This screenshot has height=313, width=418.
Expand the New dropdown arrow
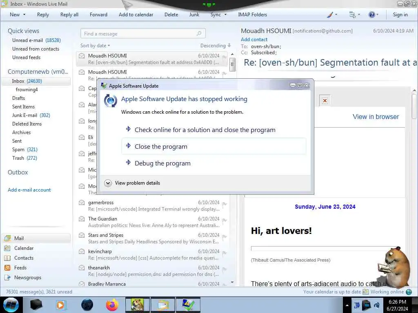[24, 15]
